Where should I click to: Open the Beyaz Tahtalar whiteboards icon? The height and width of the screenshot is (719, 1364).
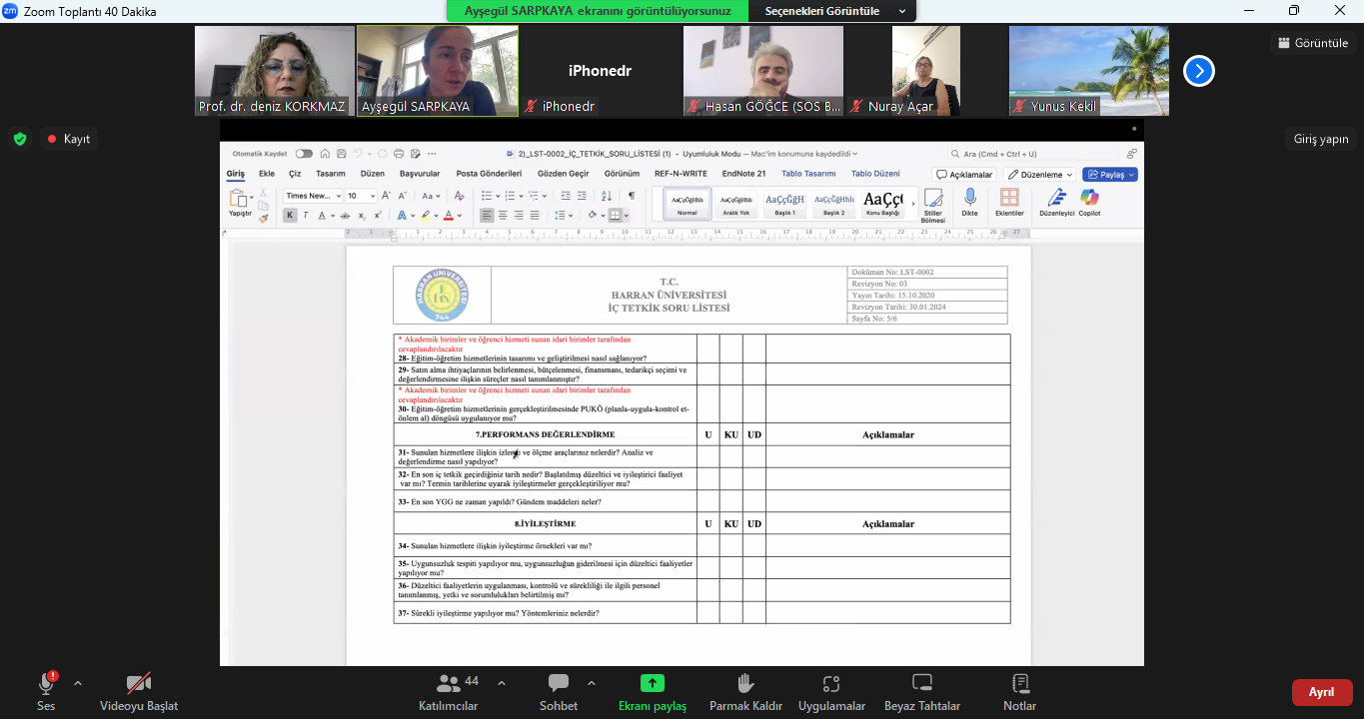pyautogui.click(x=921, y=684)
